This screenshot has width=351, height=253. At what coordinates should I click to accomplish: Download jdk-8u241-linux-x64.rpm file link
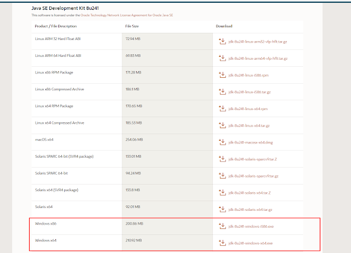point(248,109)
